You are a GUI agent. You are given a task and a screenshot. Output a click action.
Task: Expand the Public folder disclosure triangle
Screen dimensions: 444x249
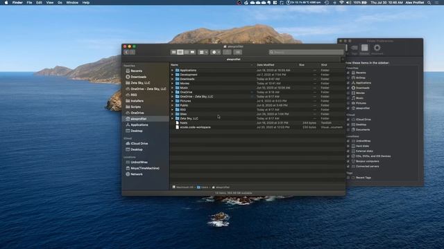[172, 105]
